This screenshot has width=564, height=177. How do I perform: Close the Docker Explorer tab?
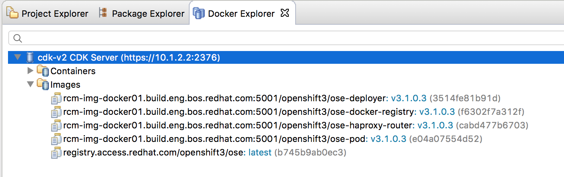tap(284, 14)
